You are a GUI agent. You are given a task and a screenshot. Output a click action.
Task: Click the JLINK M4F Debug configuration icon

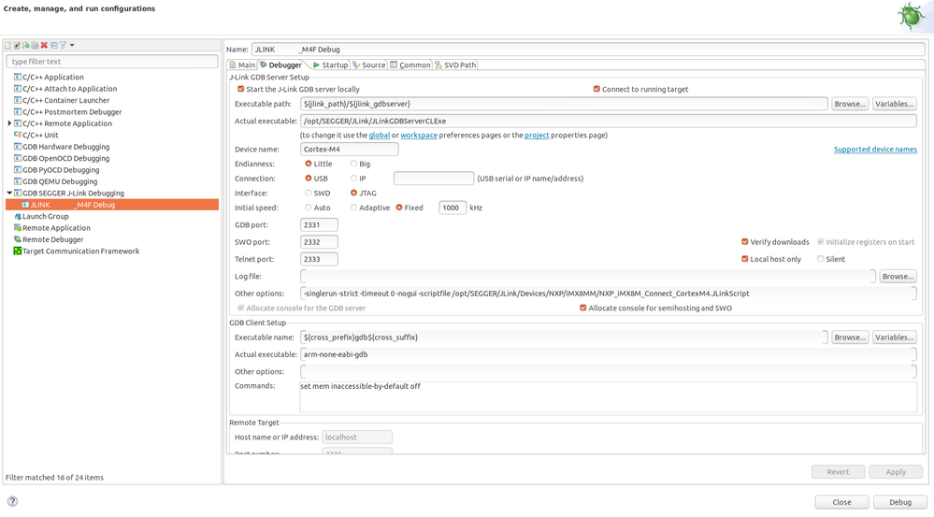(x=25, y=205)
